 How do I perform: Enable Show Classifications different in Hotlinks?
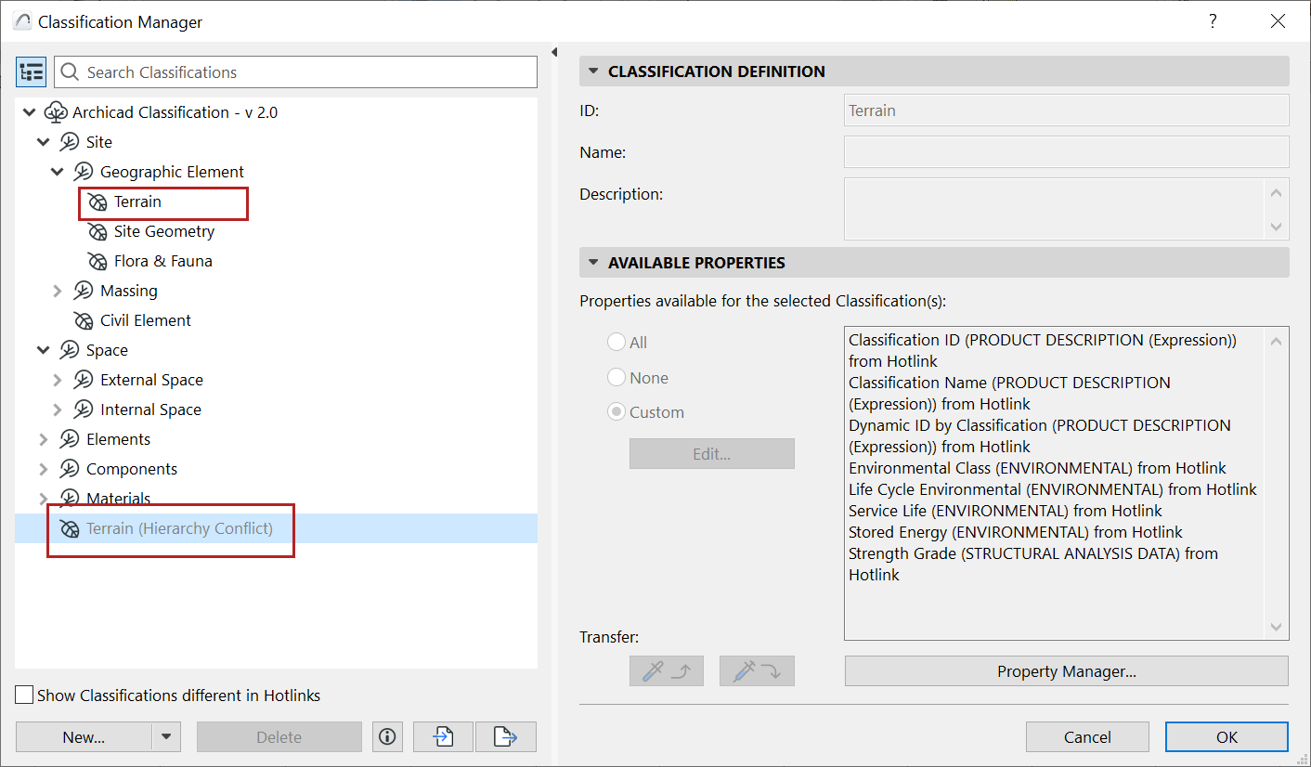[24, 695]
